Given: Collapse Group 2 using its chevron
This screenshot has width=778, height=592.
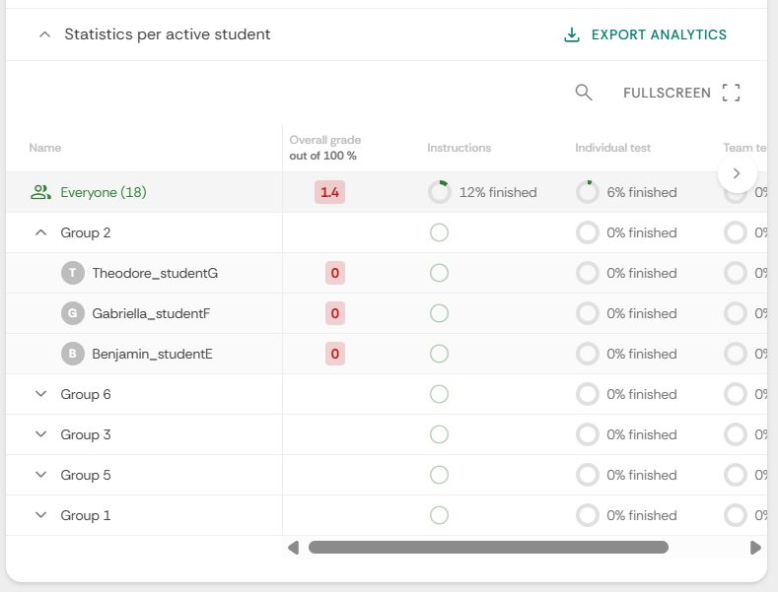Looking at the screenshot, I should [41, 232].
